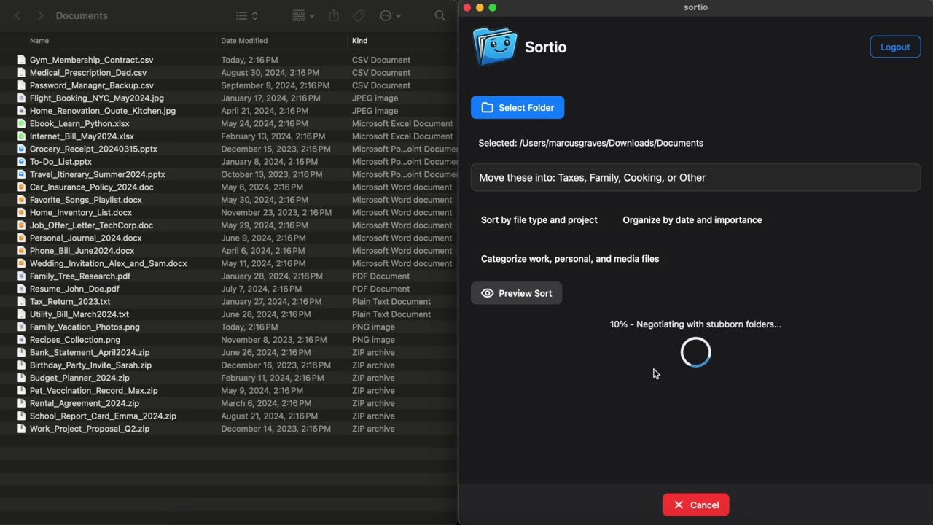Select Utility_Bill_March2024.txt in Finder
Image resolution: width=933 pixels, height=525 pixels.
(x=79, y=314)
